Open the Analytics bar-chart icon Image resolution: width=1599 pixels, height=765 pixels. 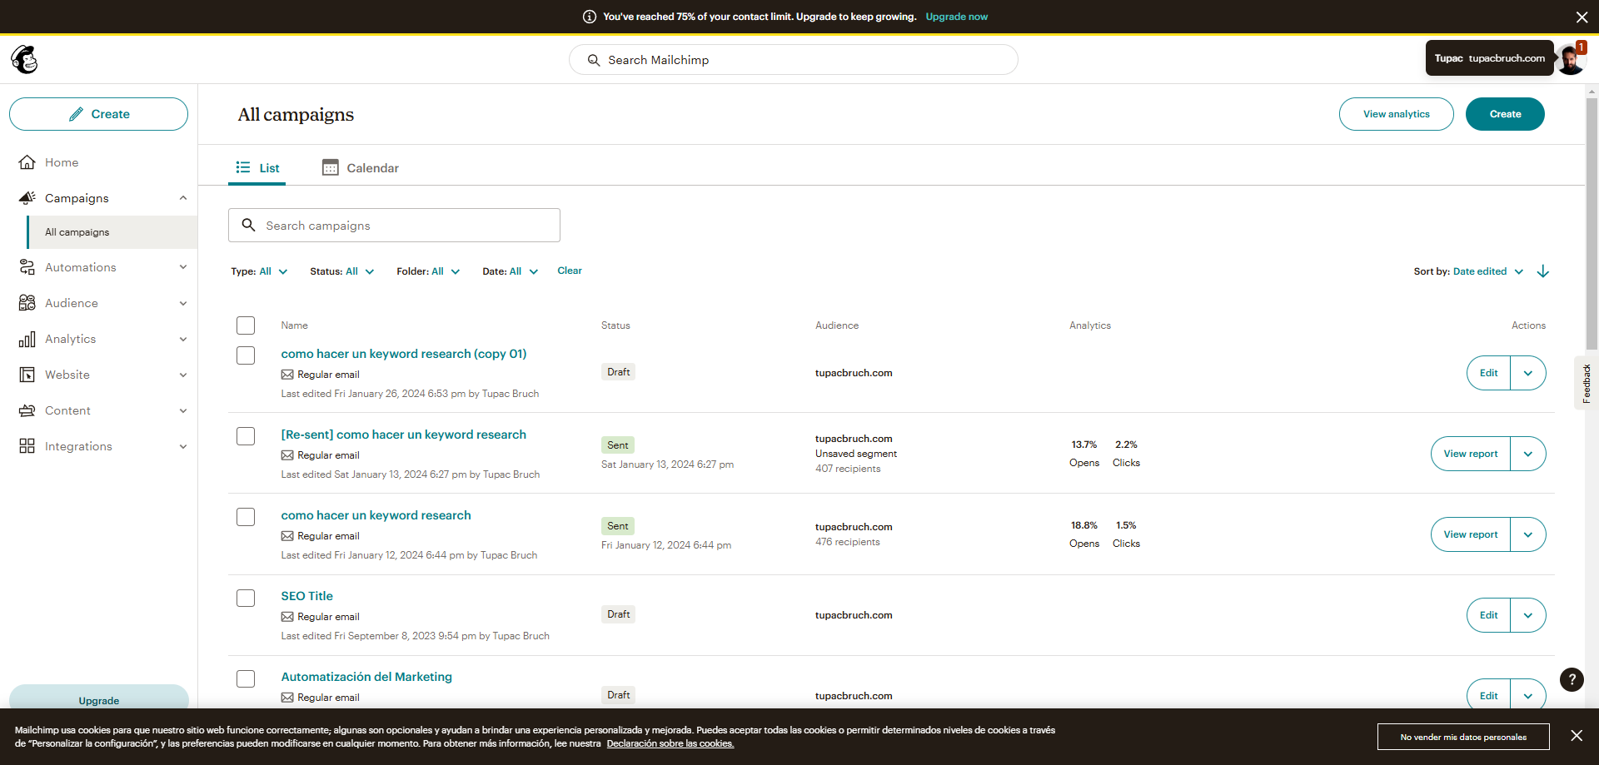click(x=27, y=339)
